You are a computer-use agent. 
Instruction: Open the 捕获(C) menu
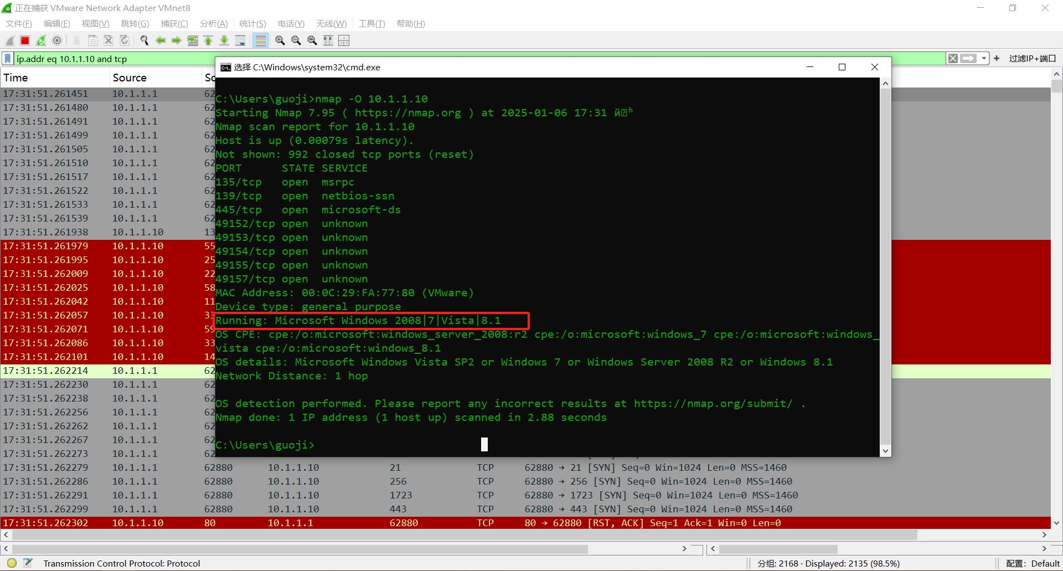coord(174,24)
